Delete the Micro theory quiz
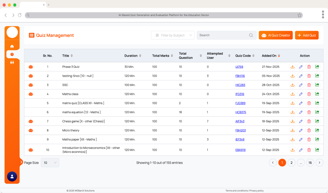Viewport: 328px width, 193px height. click(309, 130)
